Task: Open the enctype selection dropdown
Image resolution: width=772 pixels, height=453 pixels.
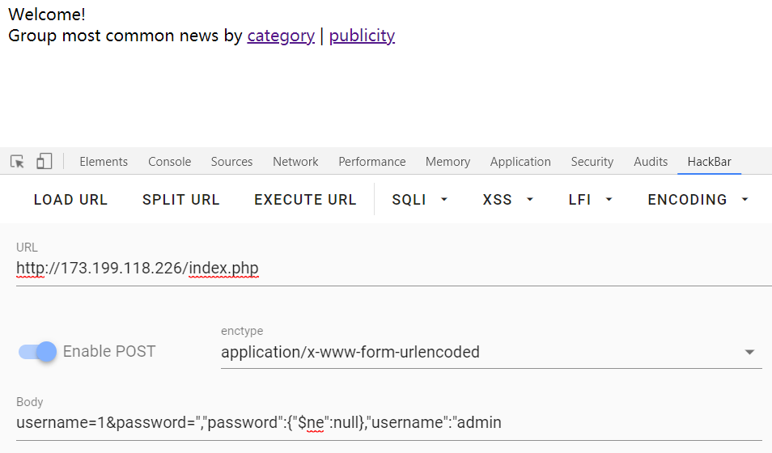Action: pos(490,352)
